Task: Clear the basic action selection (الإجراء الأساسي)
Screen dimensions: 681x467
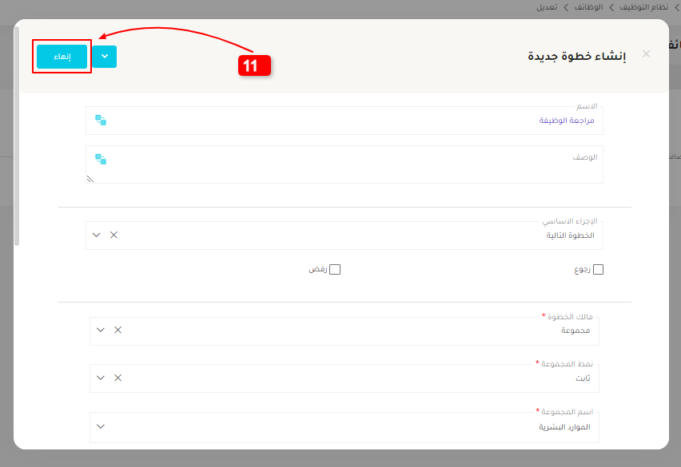Action: pyautogui.click(x=113, y=235)
